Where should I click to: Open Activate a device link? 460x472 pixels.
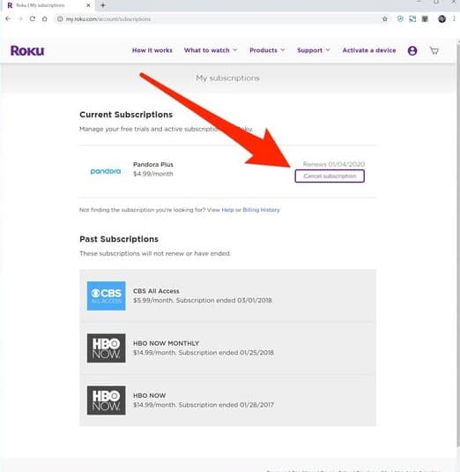pyautogui.click(x=369, y=50)
